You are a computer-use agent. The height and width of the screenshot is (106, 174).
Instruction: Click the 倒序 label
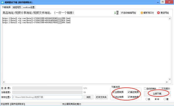tap(118, 13)
